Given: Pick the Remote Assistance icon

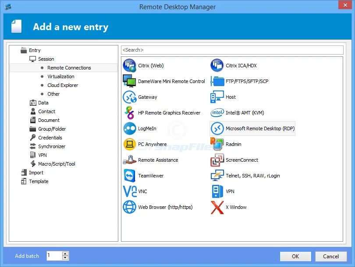Looking at the screenshot, I should coord(129,160).
